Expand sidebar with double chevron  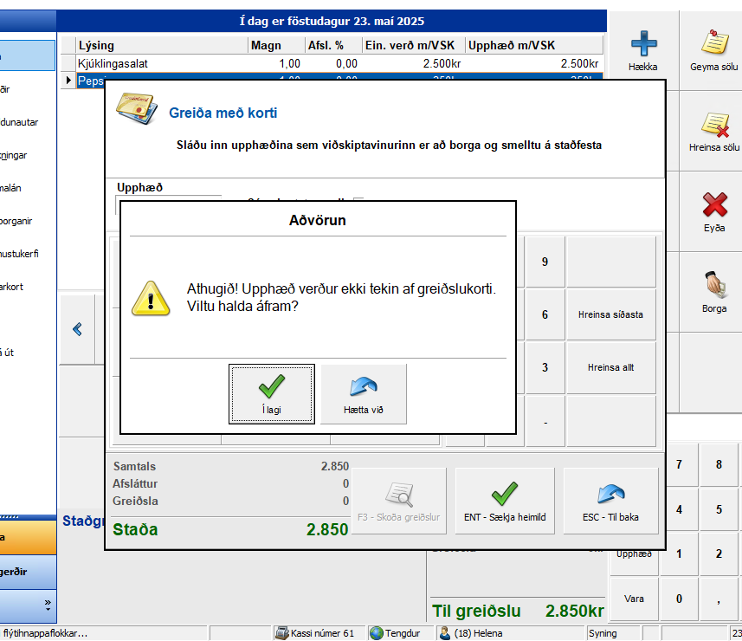pos(48,603)
